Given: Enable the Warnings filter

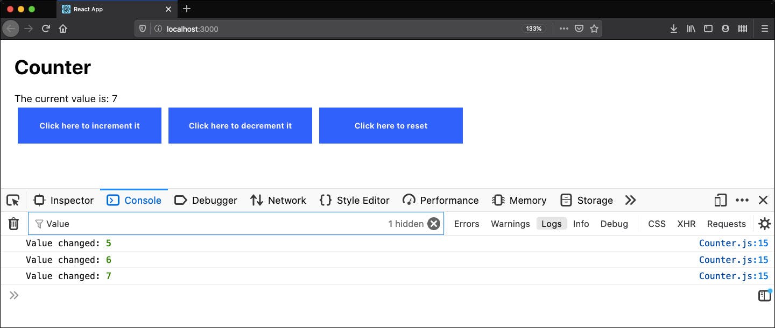Looking at the screenshot, I should pos(510,224).
